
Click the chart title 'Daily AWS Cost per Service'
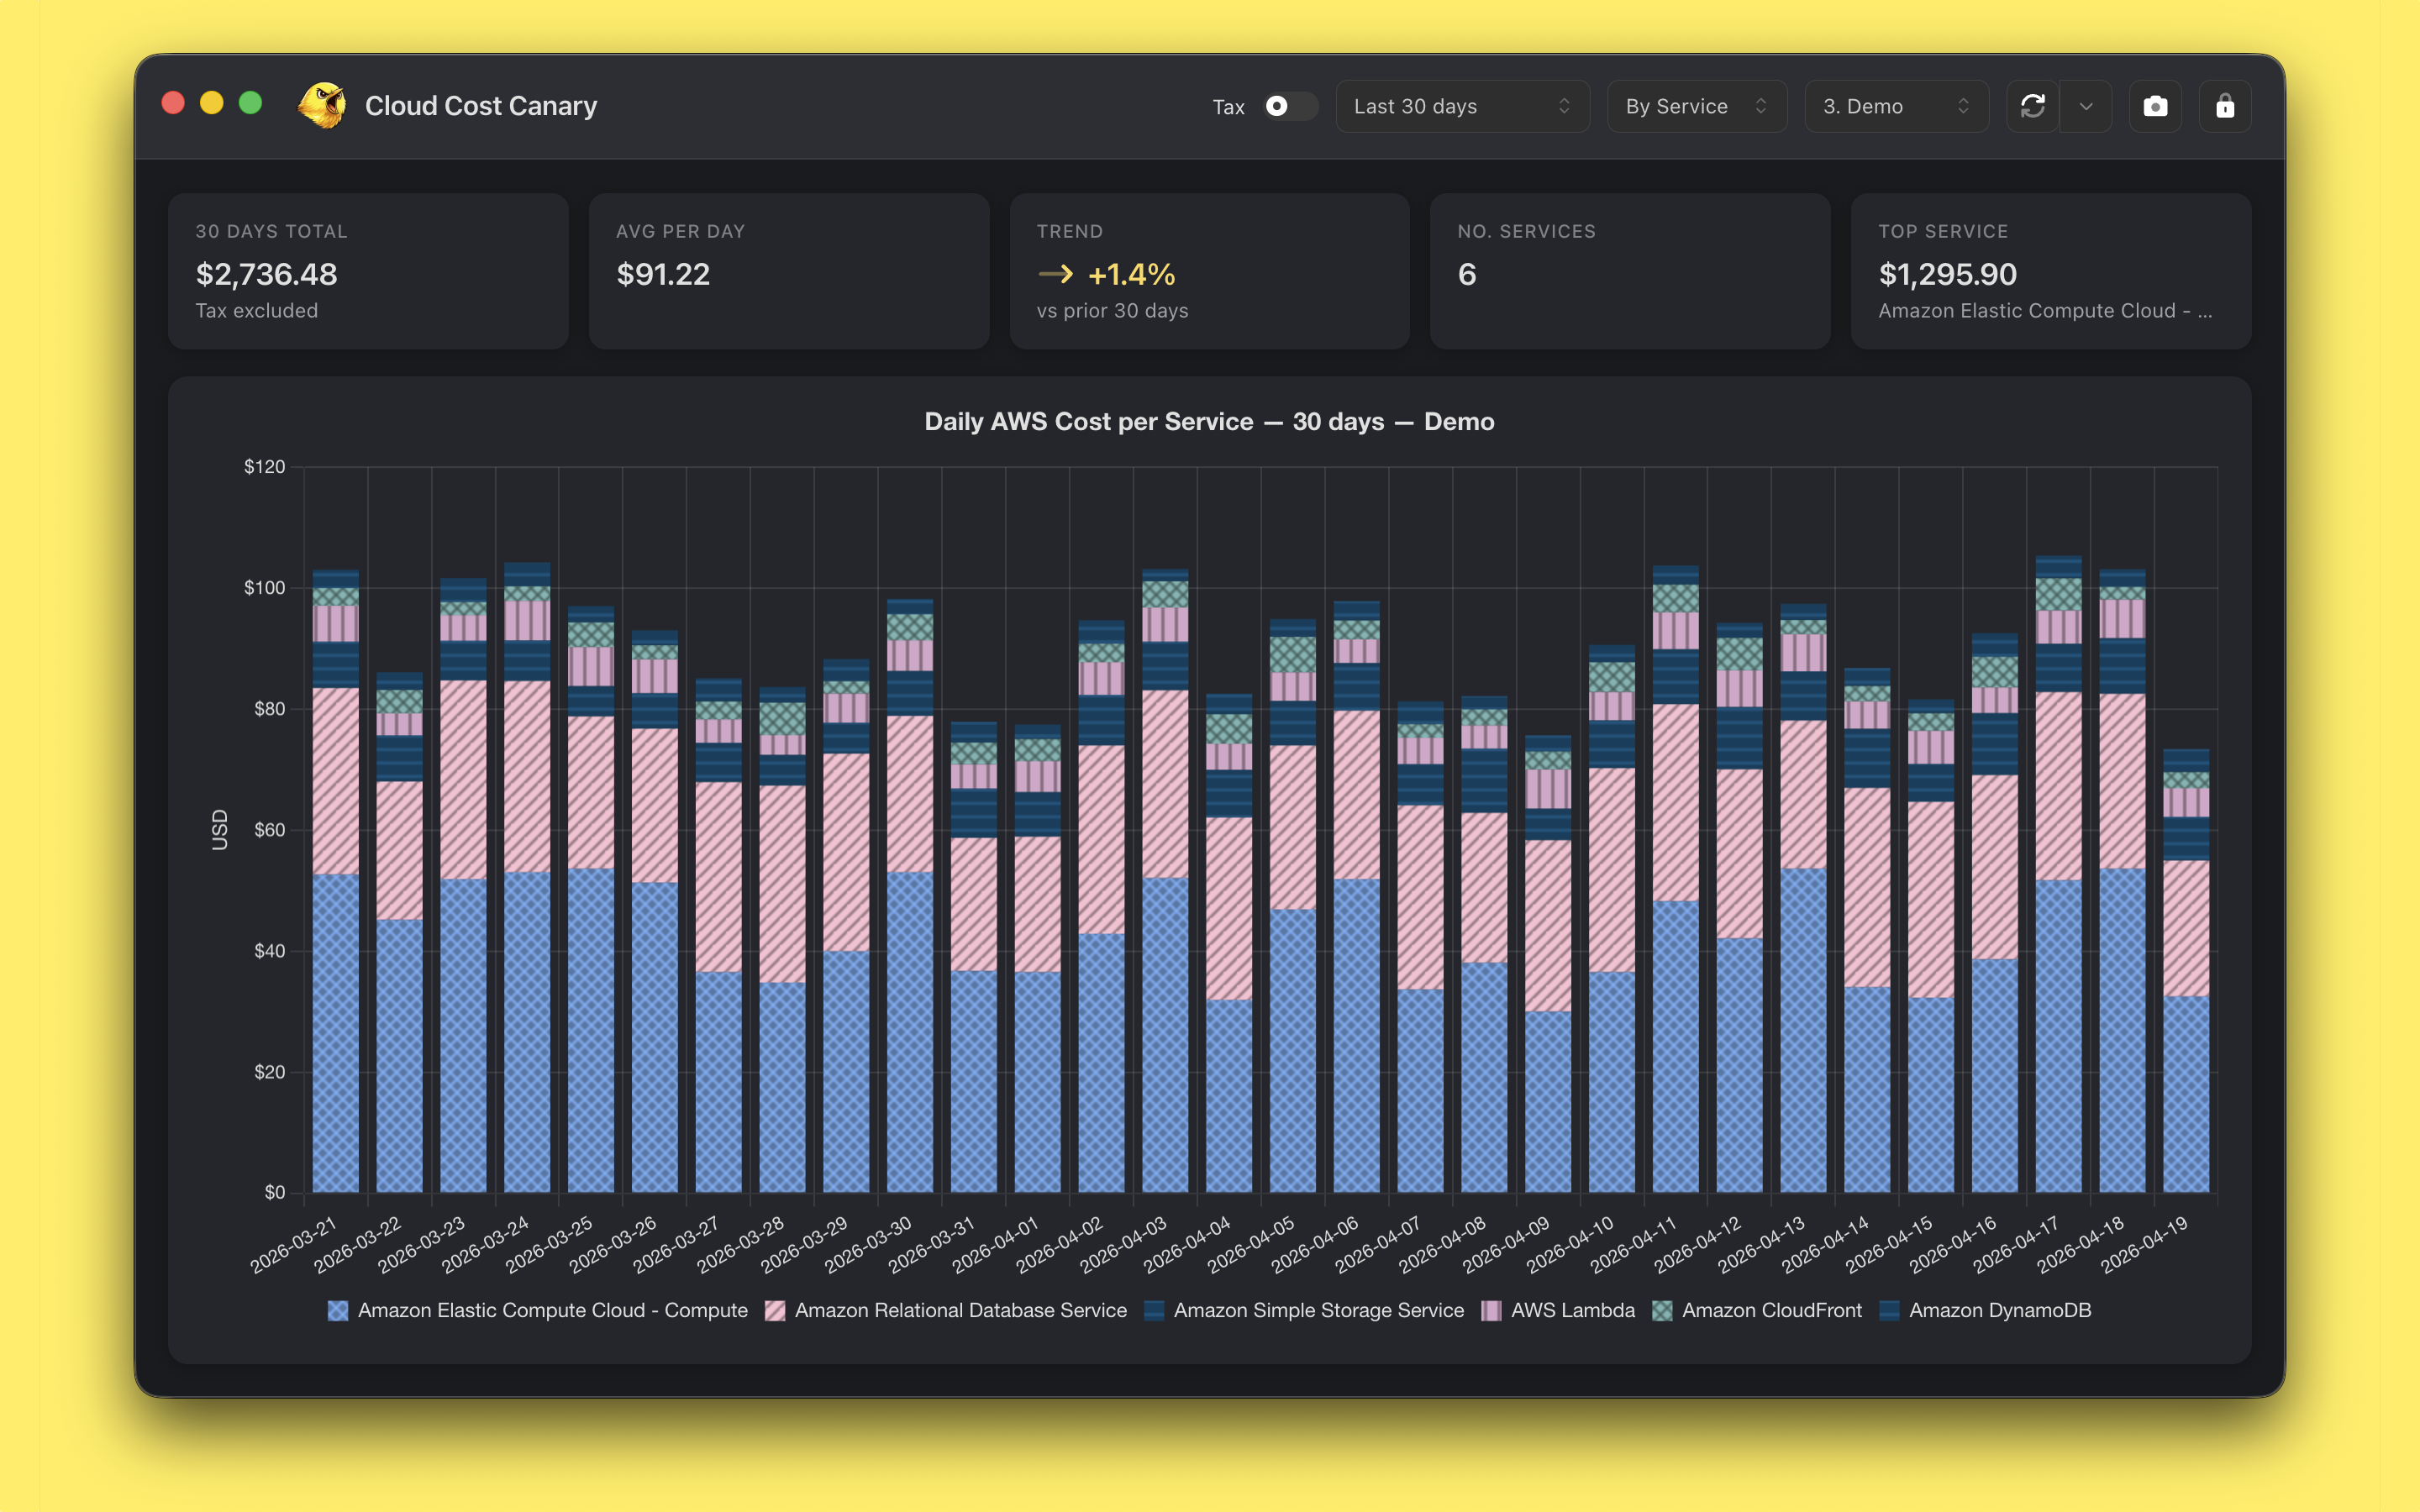pos(1088,422)
